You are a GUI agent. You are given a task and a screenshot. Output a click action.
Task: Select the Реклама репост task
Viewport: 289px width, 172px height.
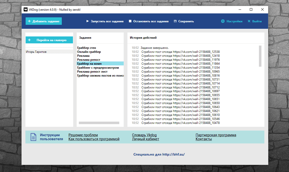(100, 60)
